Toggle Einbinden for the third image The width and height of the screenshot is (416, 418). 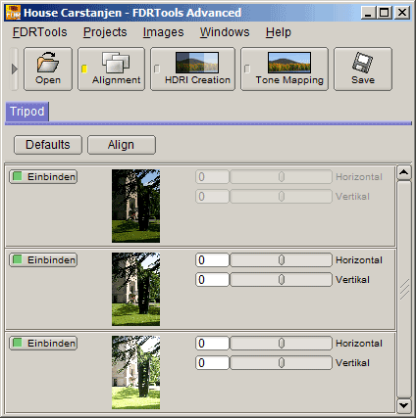coord(43,343)
